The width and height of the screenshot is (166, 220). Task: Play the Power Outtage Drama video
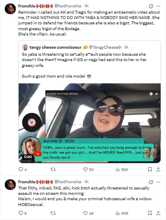click(x=89, y=123)
